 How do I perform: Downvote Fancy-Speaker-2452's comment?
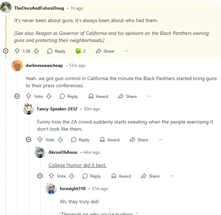60,140
